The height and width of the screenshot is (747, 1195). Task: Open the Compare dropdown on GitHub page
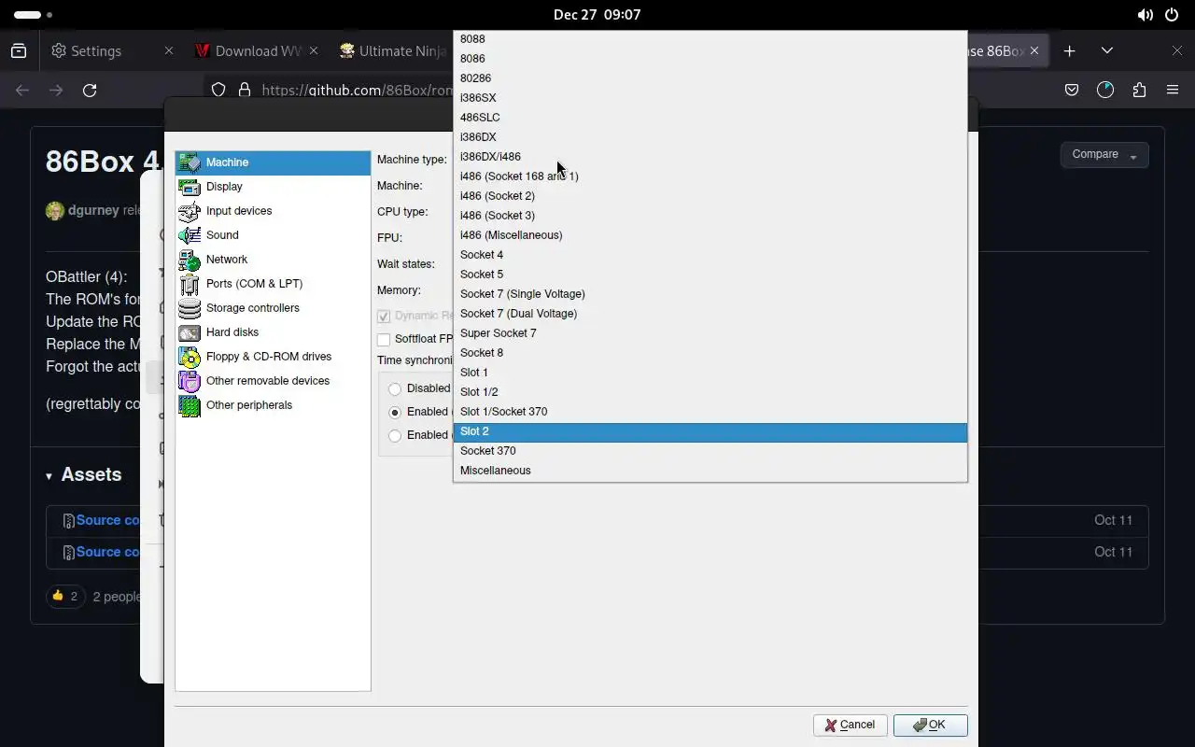point(1104,155)
